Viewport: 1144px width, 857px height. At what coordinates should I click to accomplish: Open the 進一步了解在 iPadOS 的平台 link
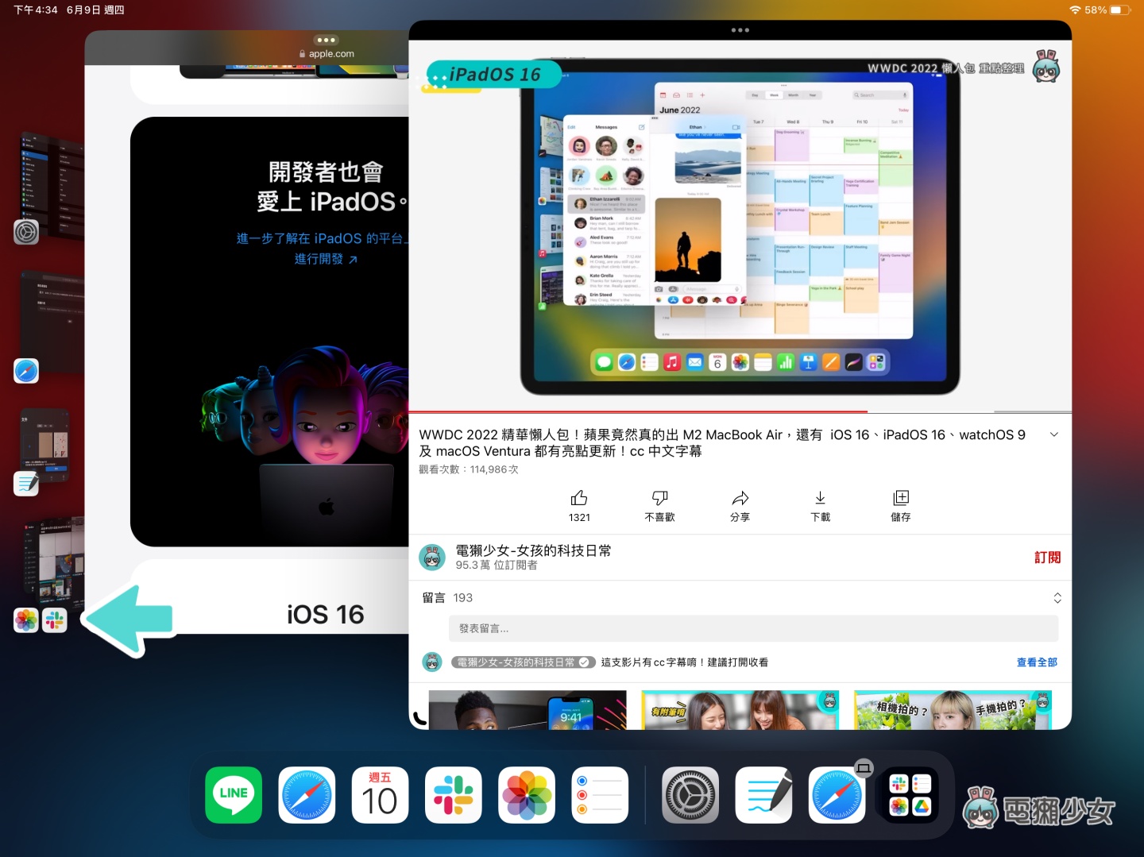point(323,238)
